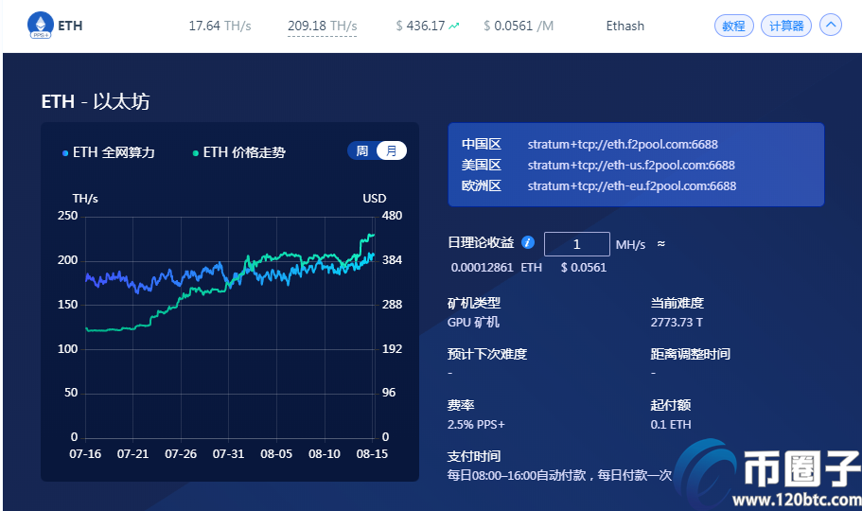Collapse the ETH panel with the chevron-up button
Viewport: 862px width, 511px height.
click(831, 25)
